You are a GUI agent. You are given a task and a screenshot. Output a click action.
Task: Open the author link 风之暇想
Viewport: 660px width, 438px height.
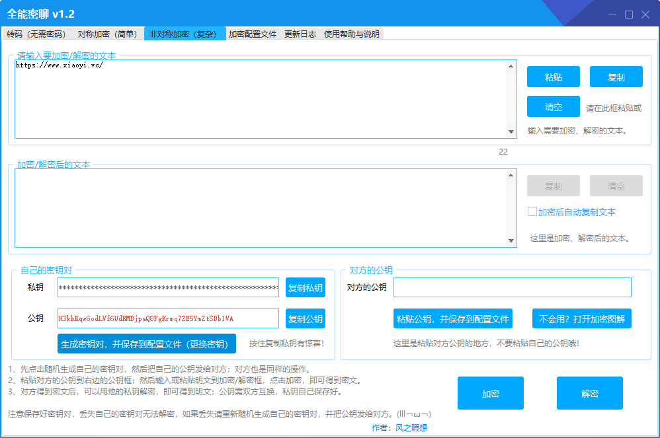411,428
